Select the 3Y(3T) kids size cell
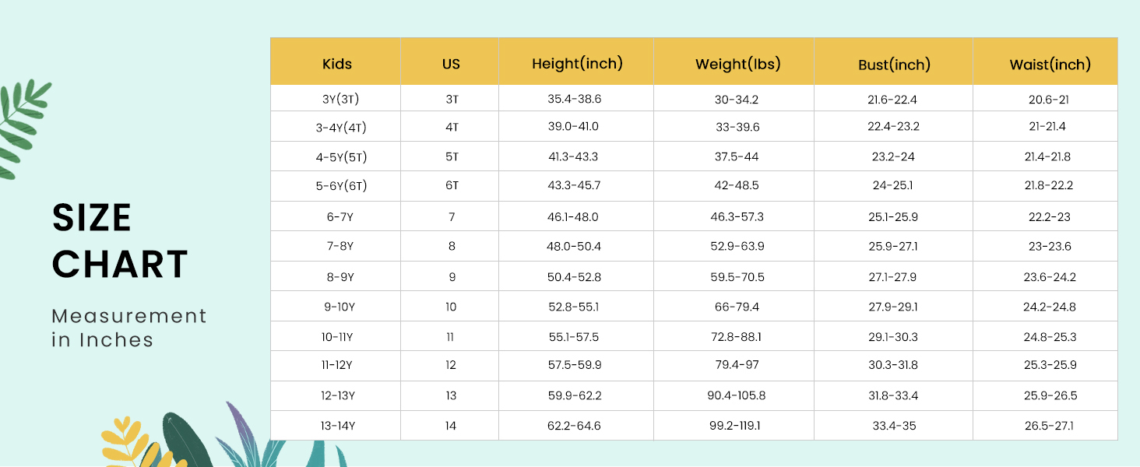This screenshot has width=1140, height=467. [340, 99]
